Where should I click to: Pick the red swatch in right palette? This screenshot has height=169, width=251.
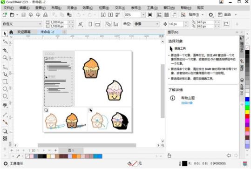coord(247,116)
